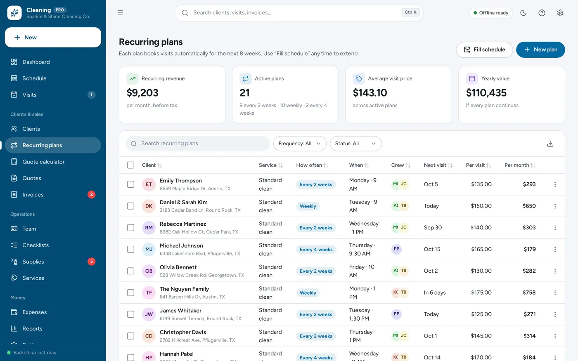The height and width of the screenshot is (361, 578).
Task: Click the global search clients, visits, invoices field
Action: pyautogui.click(x=299, y=13)
